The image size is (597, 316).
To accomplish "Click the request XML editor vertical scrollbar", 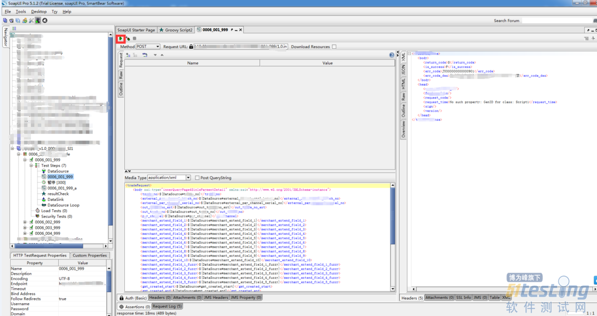I will pyautogui.click(x=393, y=238).
